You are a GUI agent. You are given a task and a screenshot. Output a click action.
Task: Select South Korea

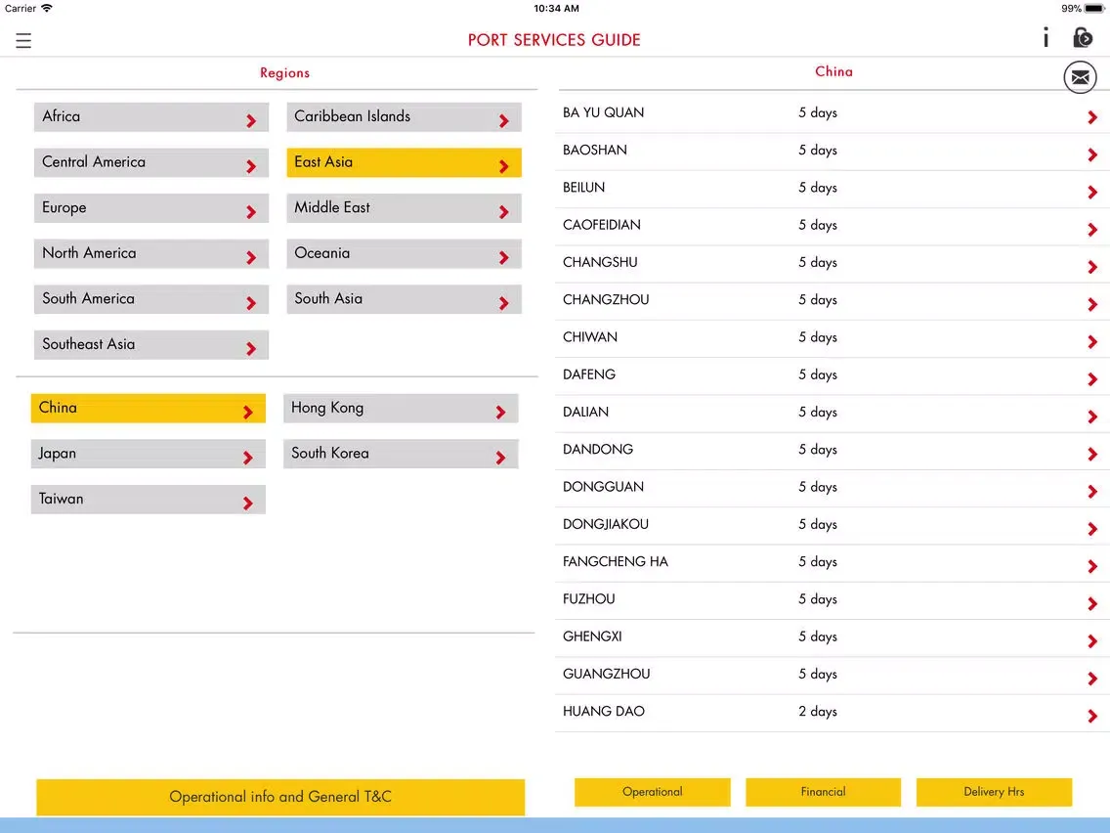401,454
